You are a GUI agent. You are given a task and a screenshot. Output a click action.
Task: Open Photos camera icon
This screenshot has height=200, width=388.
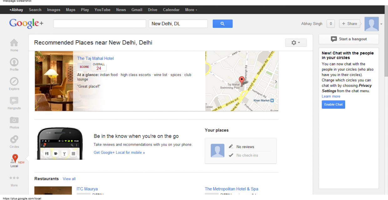(x=14, y=120)
